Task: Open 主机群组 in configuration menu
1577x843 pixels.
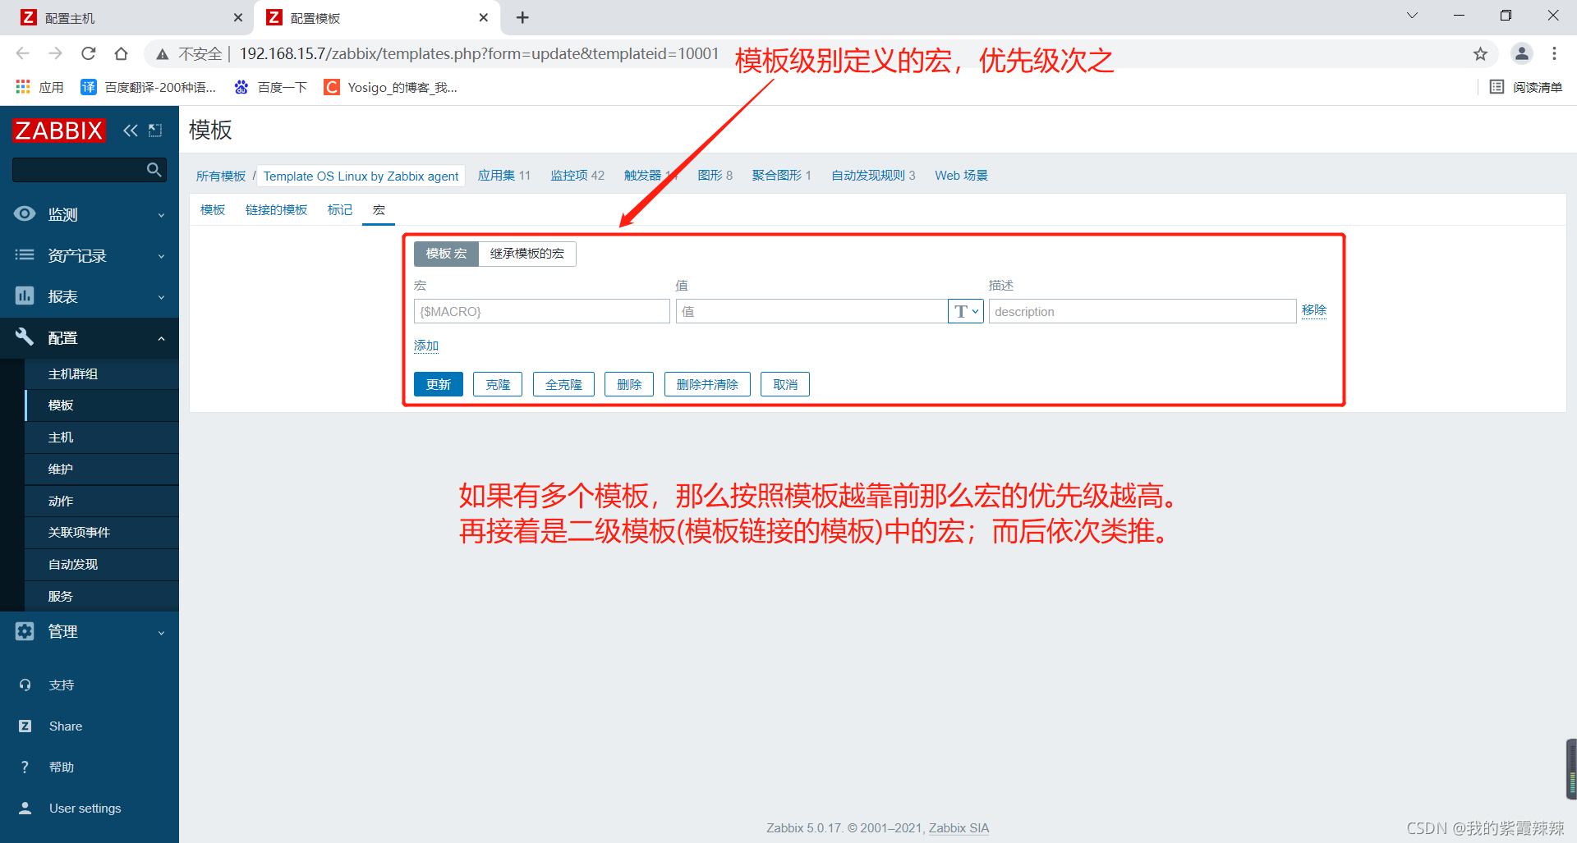Action: tap(102, 373)
